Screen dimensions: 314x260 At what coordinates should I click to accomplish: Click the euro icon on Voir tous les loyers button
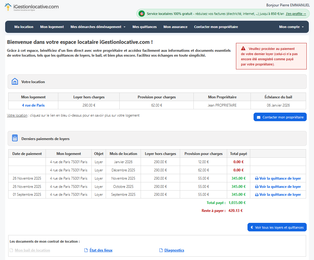tap(252, 227)
